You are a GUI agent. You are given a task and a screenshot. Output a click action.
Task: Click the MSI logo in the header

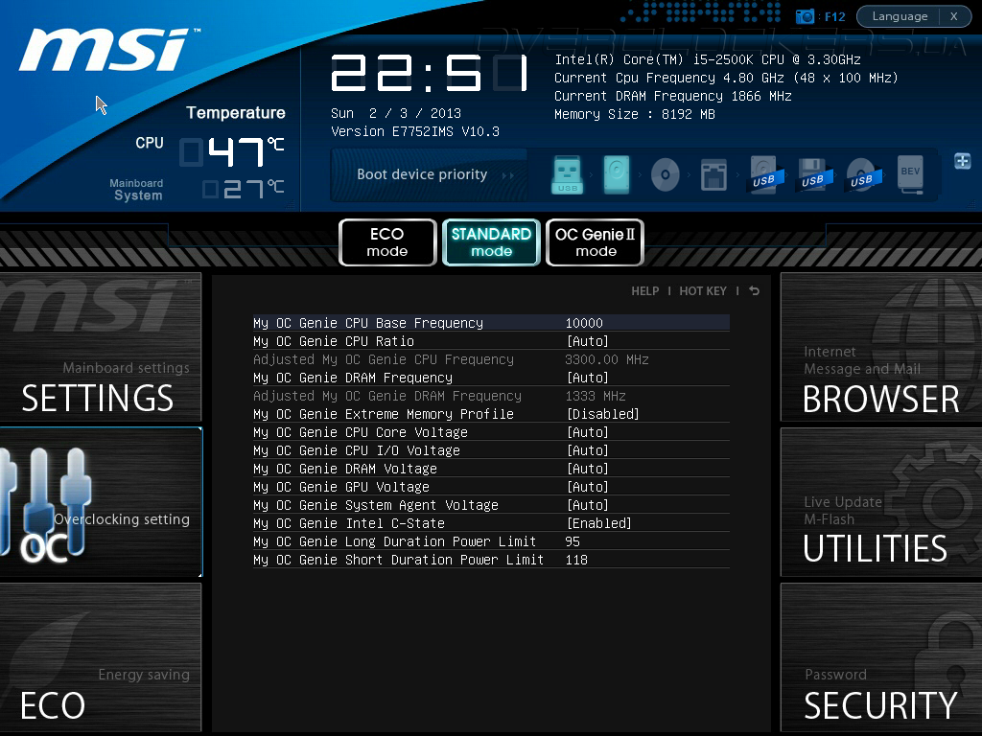pos(108,50)
